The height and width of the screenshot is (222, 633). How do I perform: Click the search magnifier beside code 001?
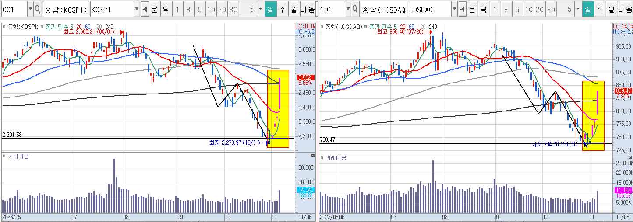tap(37, 9)
